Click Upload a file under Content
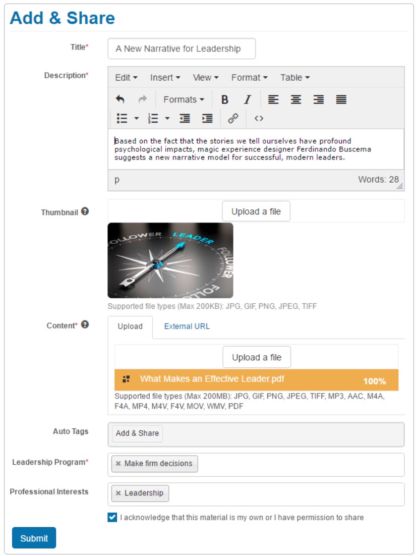This screenshot has height=556, width=416. (257, 357)
